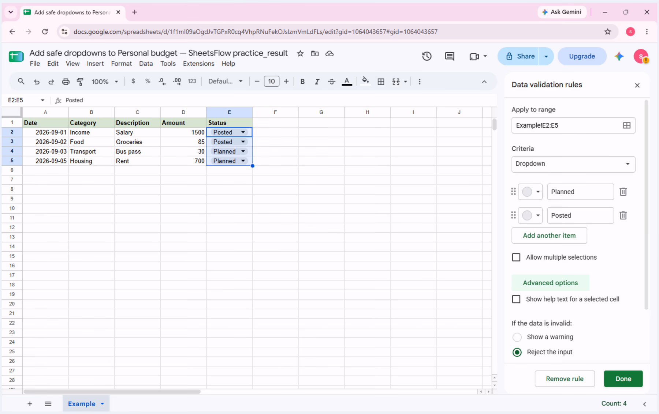Open the Format menu
Screen dimensions: 659x414
121,64
